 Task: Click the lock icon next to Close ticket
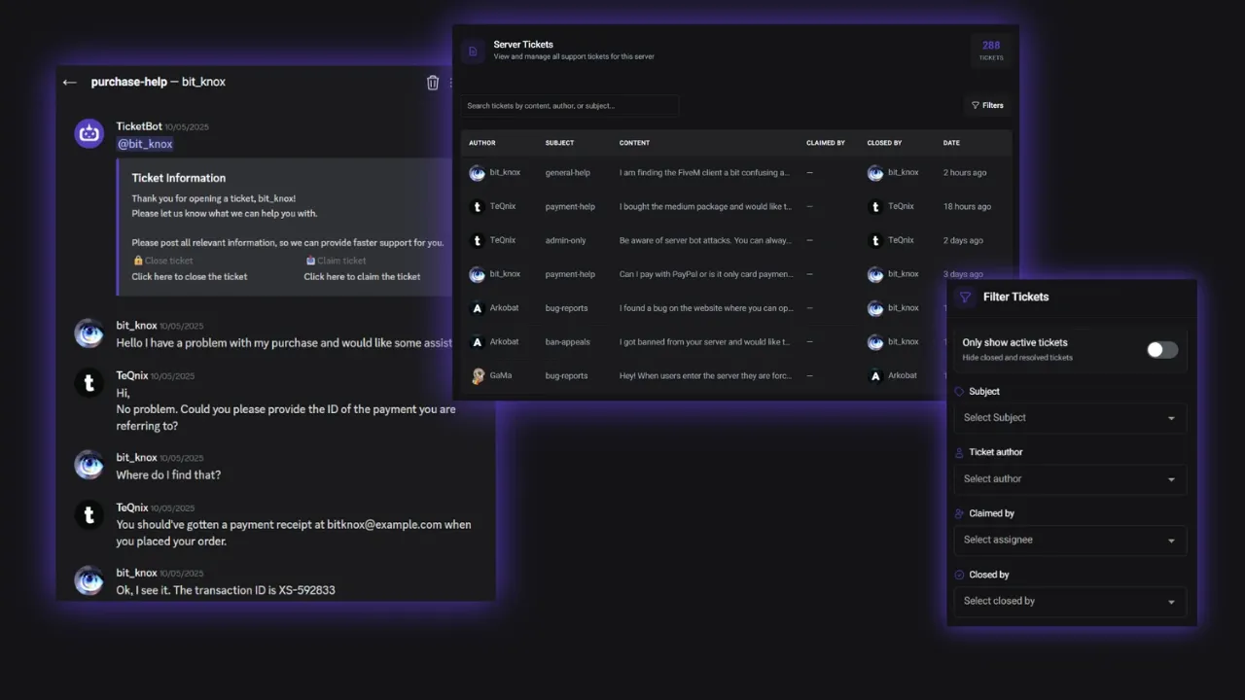click(137, 261)
